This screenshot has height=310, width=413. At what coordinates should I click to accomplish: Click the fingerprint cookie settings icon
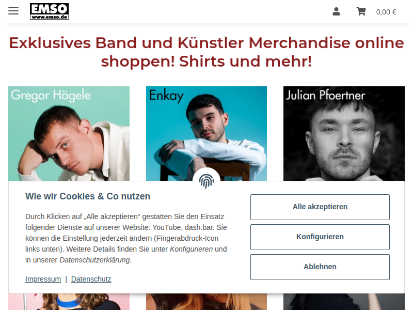(206, 181)
